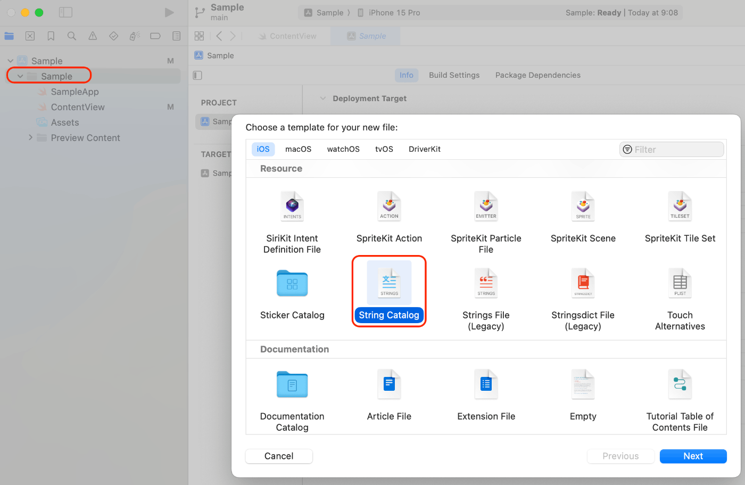
Task: Go back in editor history
Action: click(x=219, y=36)
